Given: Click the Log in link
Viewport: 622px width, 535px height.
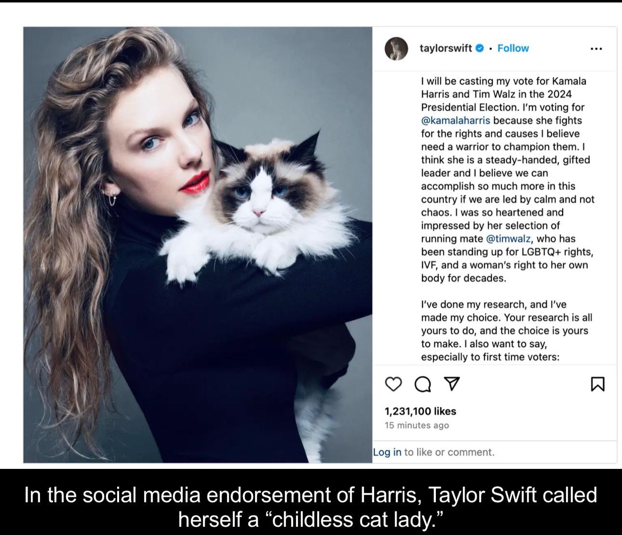Looking at the screenshot, I should click(387, 452).
